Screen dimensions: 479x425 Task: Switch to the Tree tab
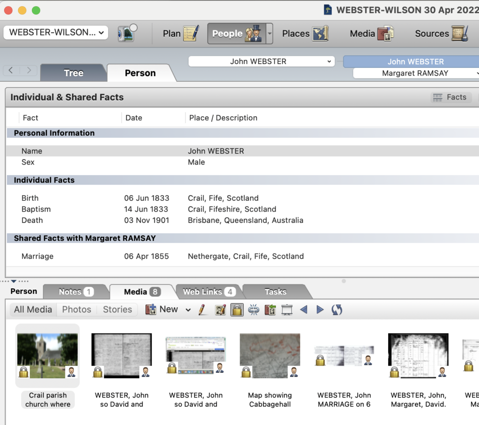click(x=73, y=73)
